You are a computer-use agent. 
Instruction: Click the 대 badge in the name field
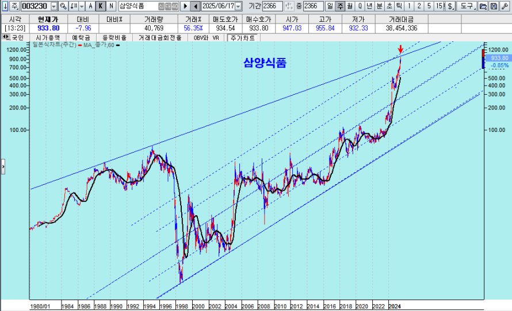pyautogui.click(x=168, y=6)
